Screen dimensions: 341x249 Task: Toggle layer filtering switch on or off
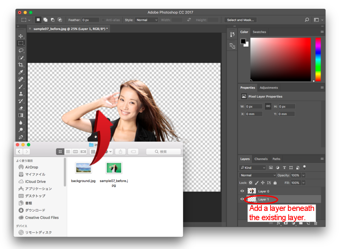click(304, 167)
